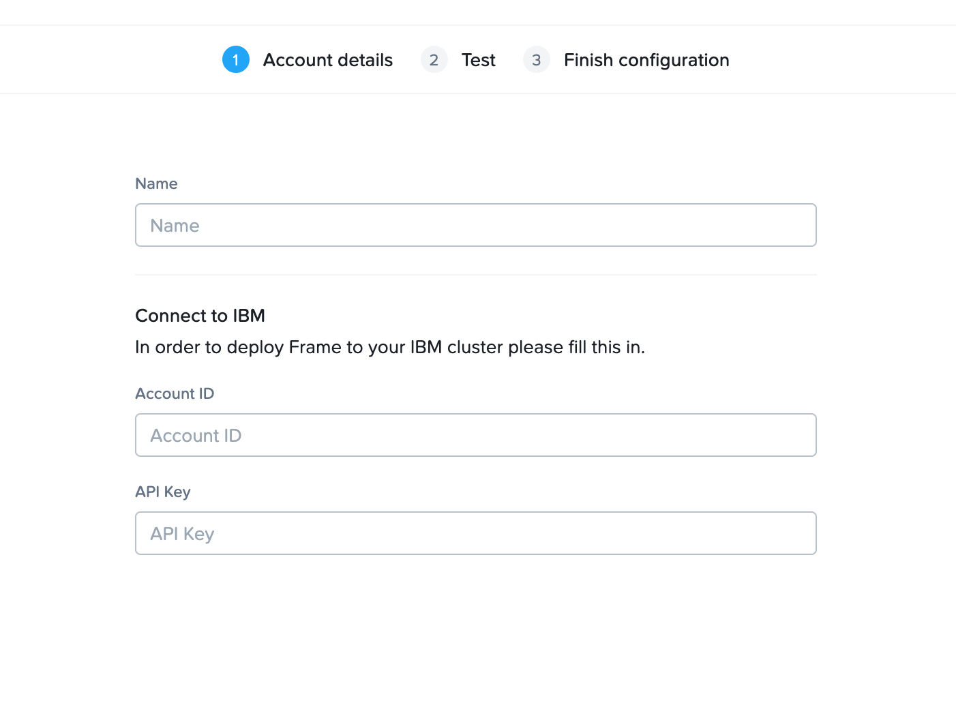
Task: Click the grey Finish configuration step badge
Action: point(537,59)
